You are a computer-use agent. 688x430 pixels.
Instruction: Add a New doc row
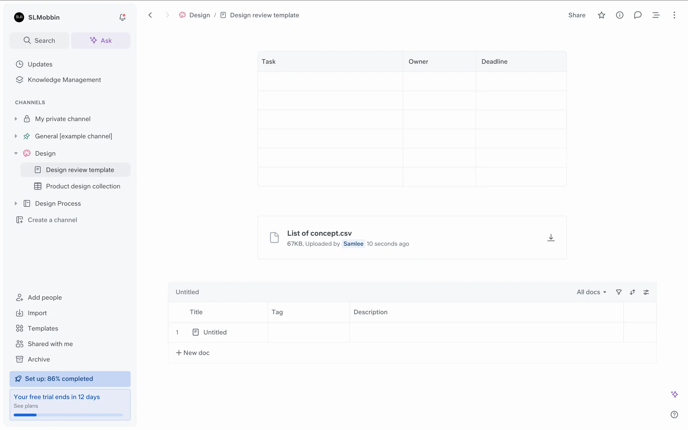tap(193, 353)
